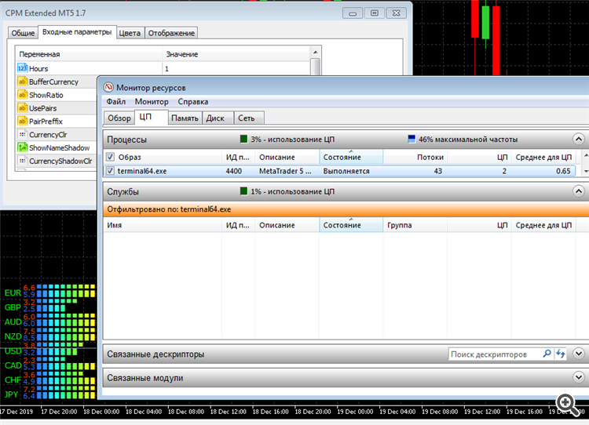The image size is (589, 425).
Task: Sort services by Имя column
Action: (x=163, y=225)
